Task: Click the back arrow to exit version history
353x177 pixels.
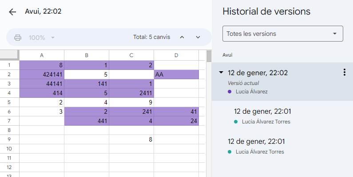Action: click(12, 12)
